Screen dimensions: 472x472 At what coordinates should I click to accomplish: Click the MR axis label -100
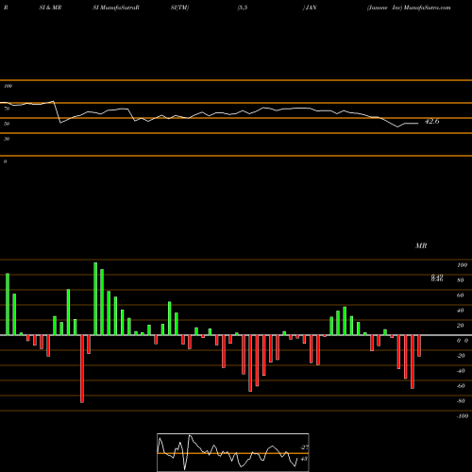tap(463, 416)
